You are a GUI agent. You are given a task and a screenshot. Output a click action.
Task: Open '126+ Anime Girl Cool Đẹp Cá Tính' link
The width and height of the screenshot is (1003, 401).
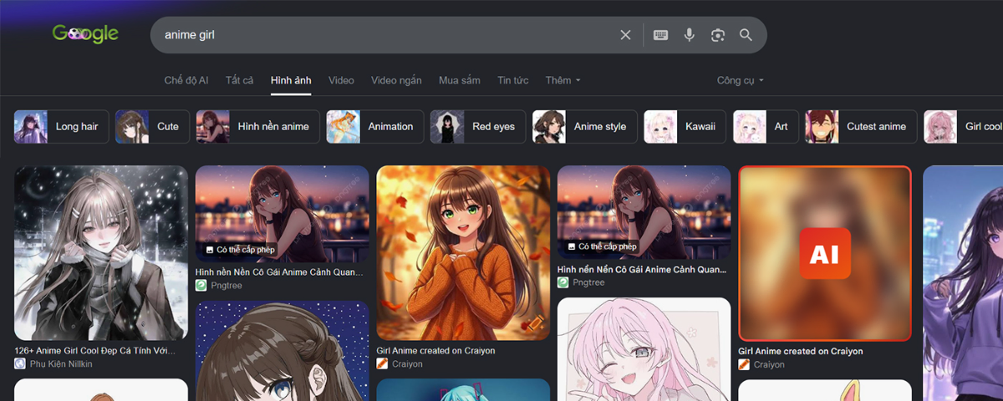click(95, 351)
